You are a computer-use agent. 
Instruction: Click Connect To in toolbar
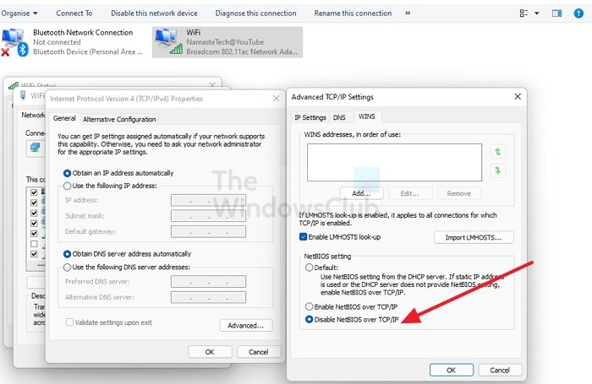(74, 14)
